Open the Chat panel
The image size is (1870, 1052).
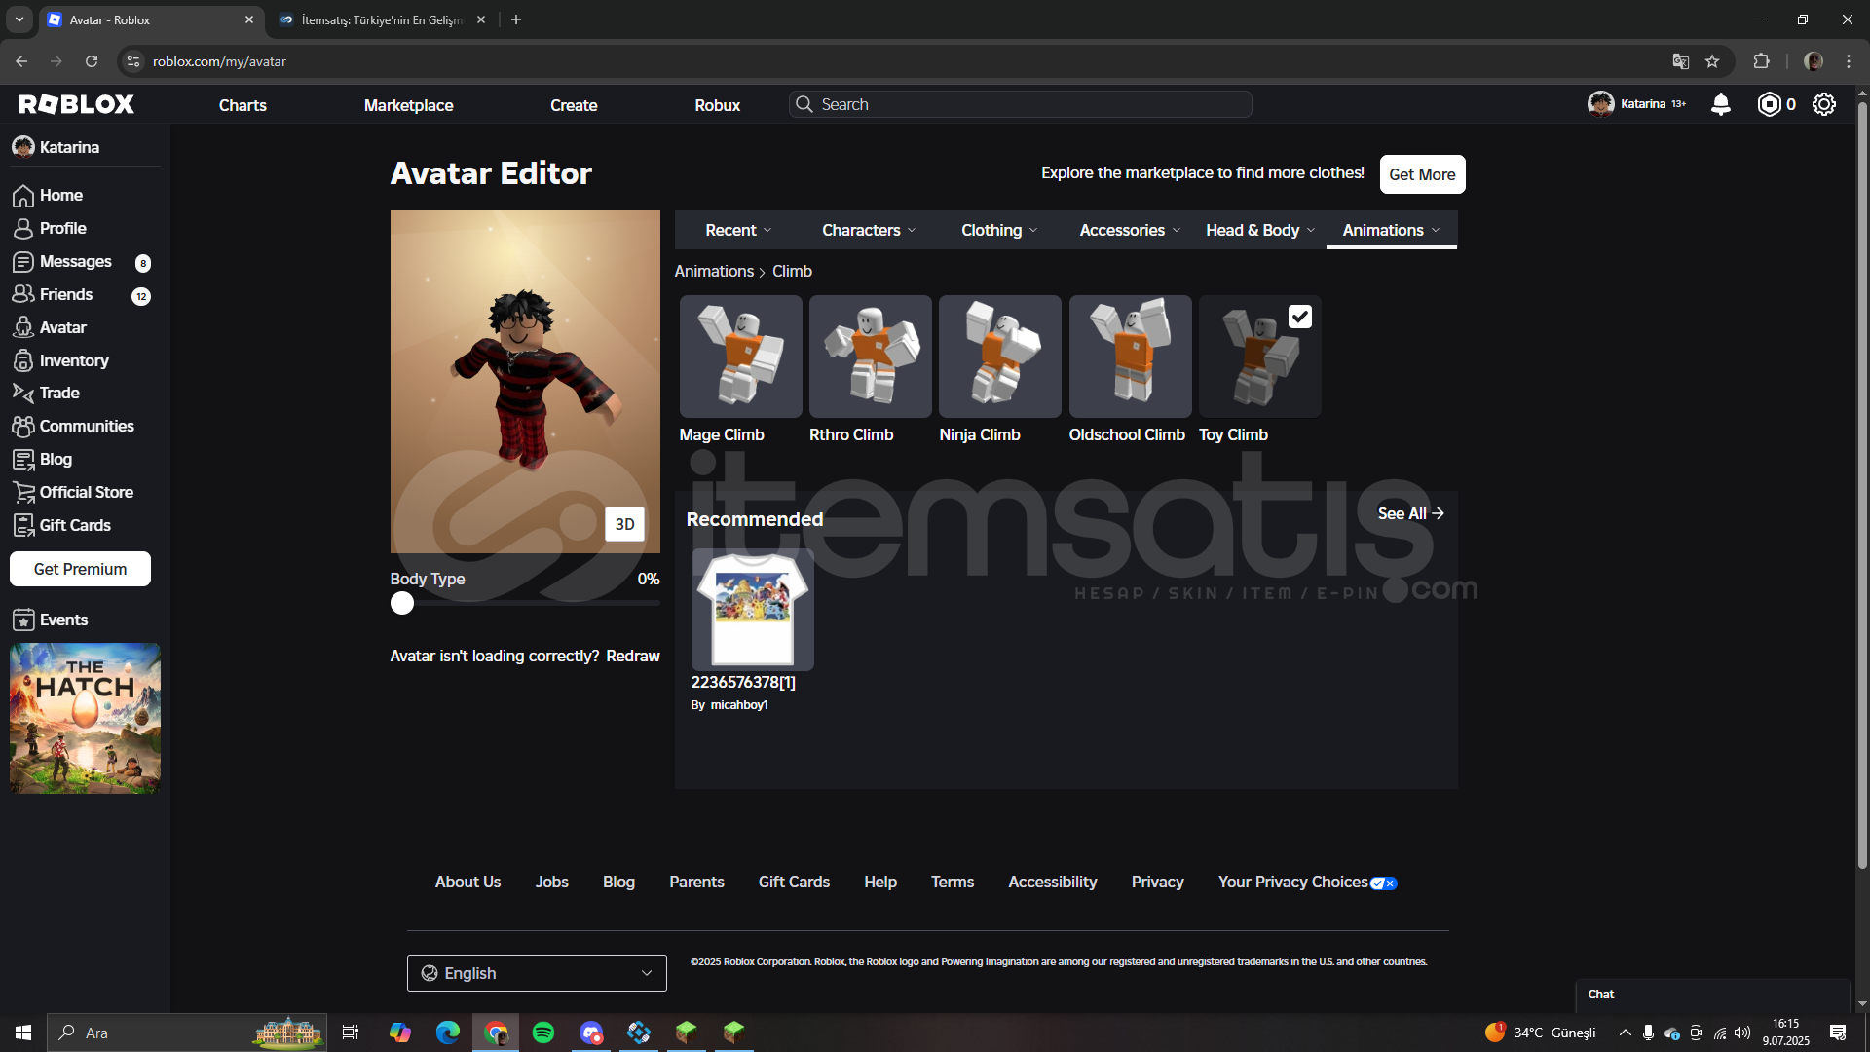[x=1712, y=995]
